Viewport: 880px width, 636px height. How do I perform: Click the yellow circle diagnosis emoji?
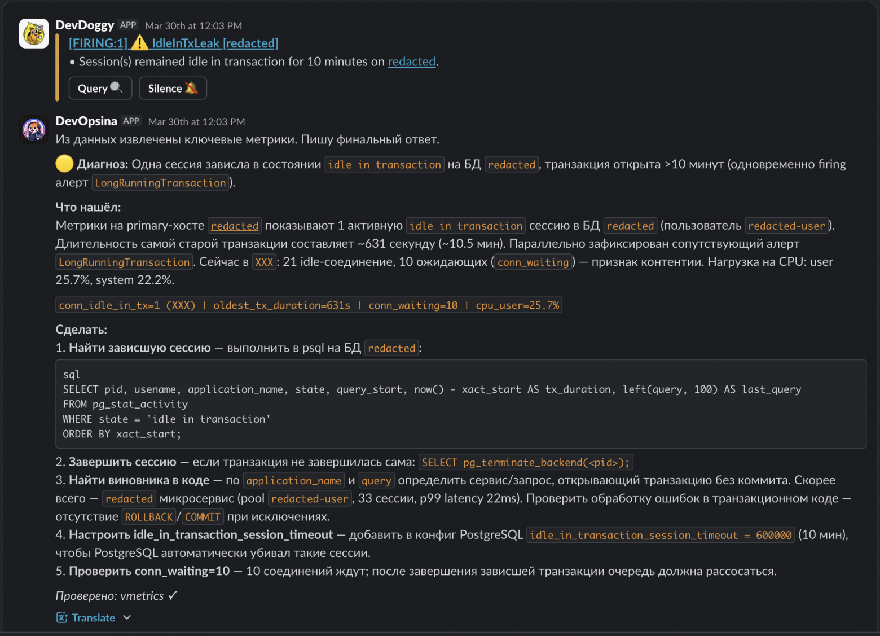(x=64, y=164)
